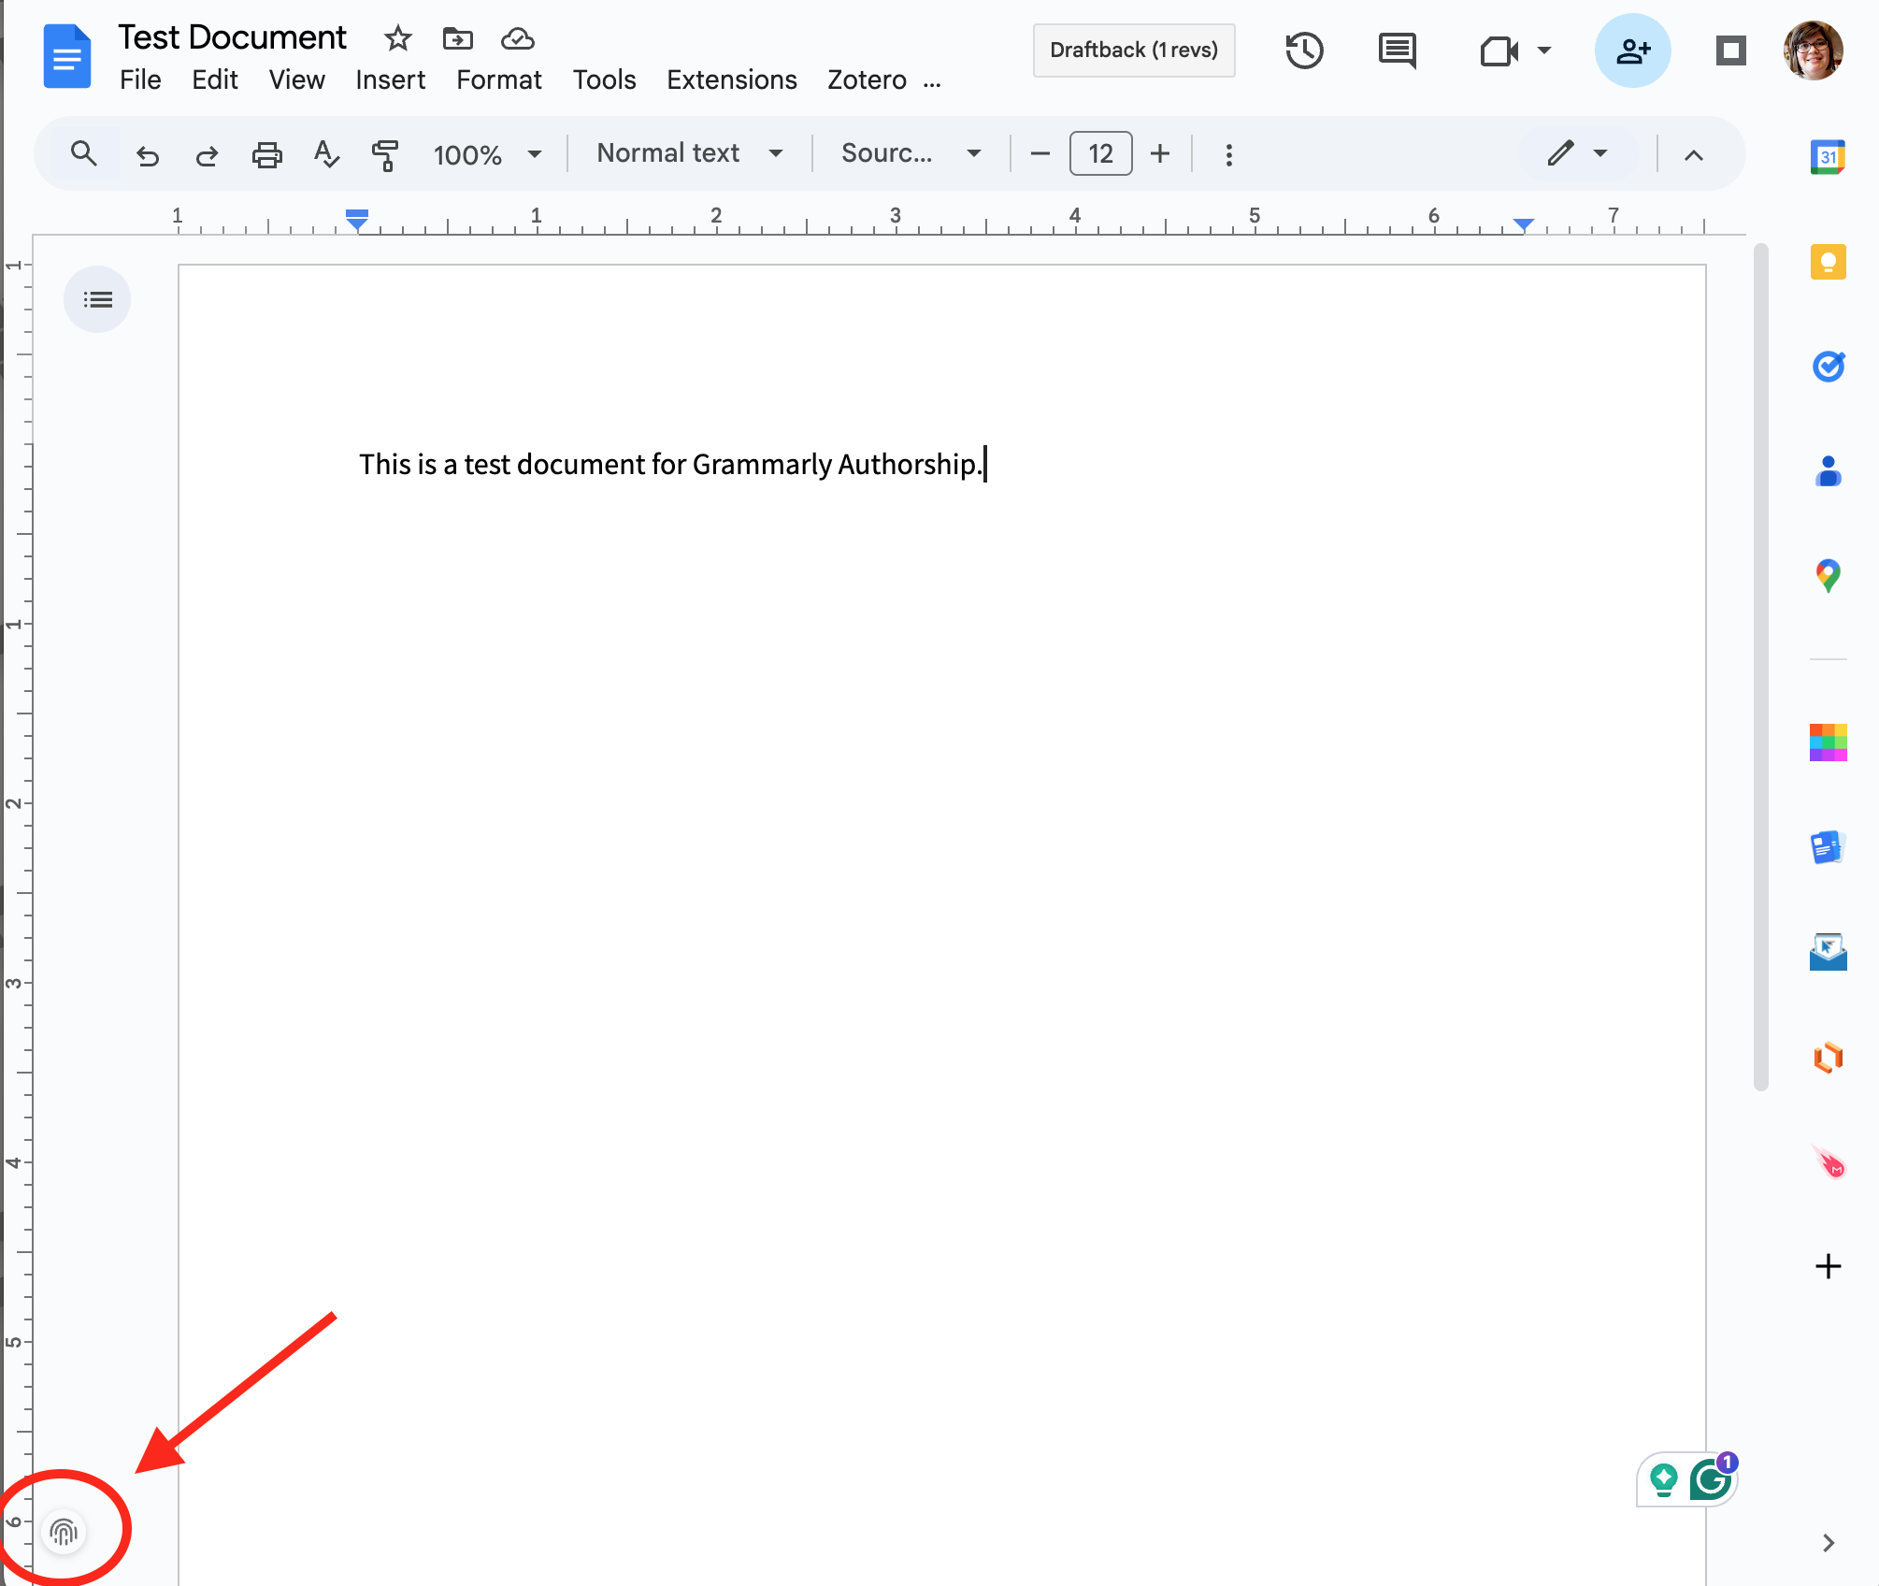Open the zoom 100% dropdown
This screenshot has width=1879, height=1586.
pos(487,154)
